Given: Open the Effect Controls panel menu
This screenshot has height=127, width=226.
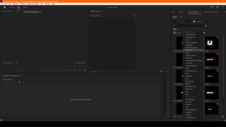Looking at the screenshot, I should (101, 11).
